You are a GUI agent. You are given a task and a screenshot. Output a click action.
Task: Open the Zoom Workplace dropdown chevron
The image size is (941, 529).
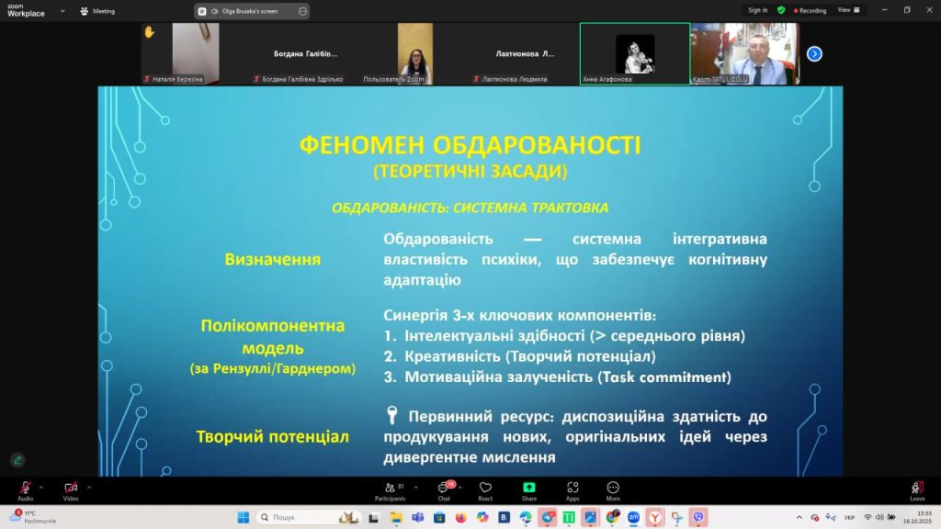(62, 11)
